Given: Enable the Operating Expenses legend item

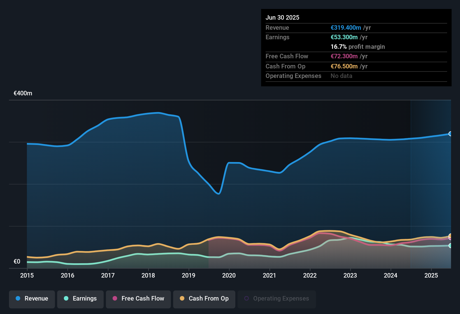Looking at the screenshot, I should tap(277, 299).
